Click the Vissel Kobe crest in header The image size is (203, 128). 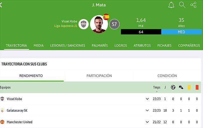tap(83, 24)
